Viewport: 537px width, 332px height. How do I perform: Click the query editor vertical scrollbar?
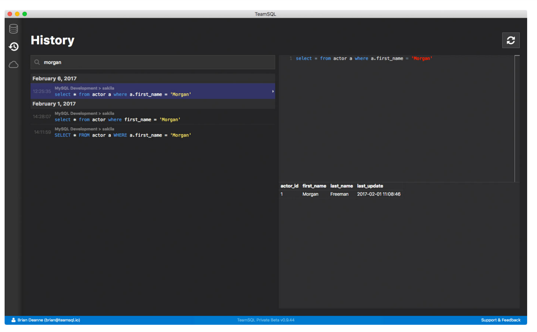517,118
